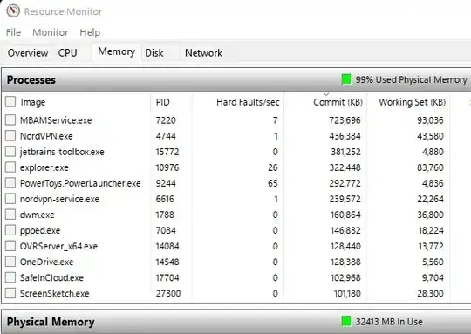Click the green Used Physical Memory indicator
This screenshot has width=471, height=334.
click(x=346, y=79)
